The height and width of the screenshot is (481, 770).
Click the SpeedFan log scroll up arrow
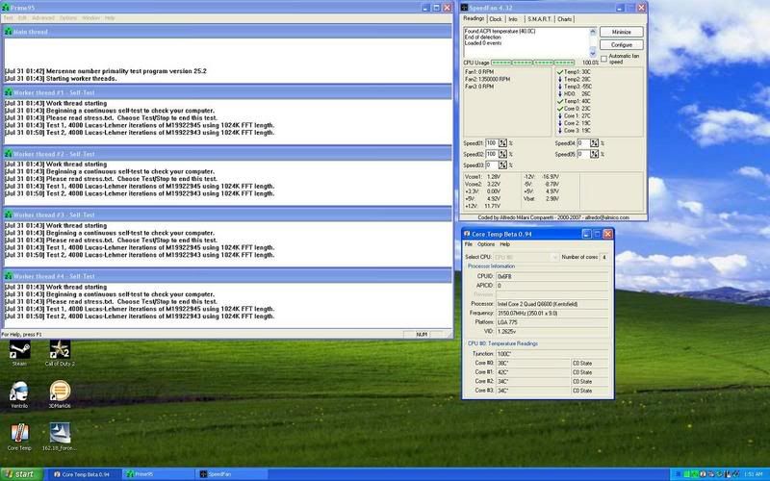point(593,32)
